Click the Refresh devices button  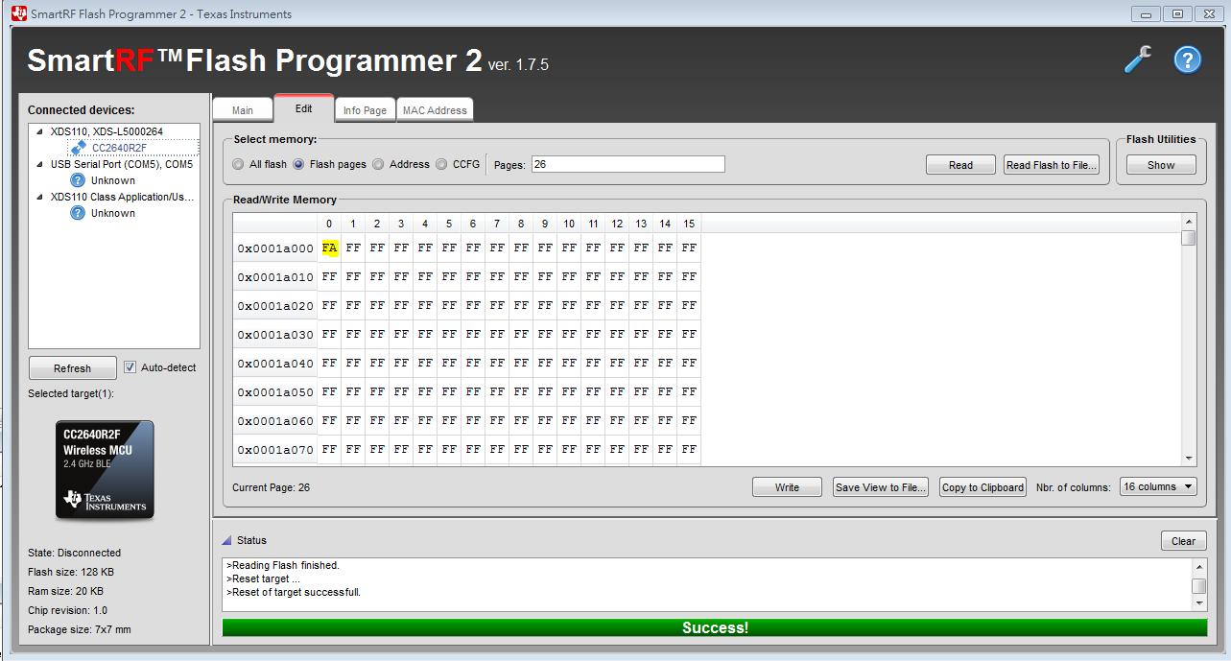(72, 368)
